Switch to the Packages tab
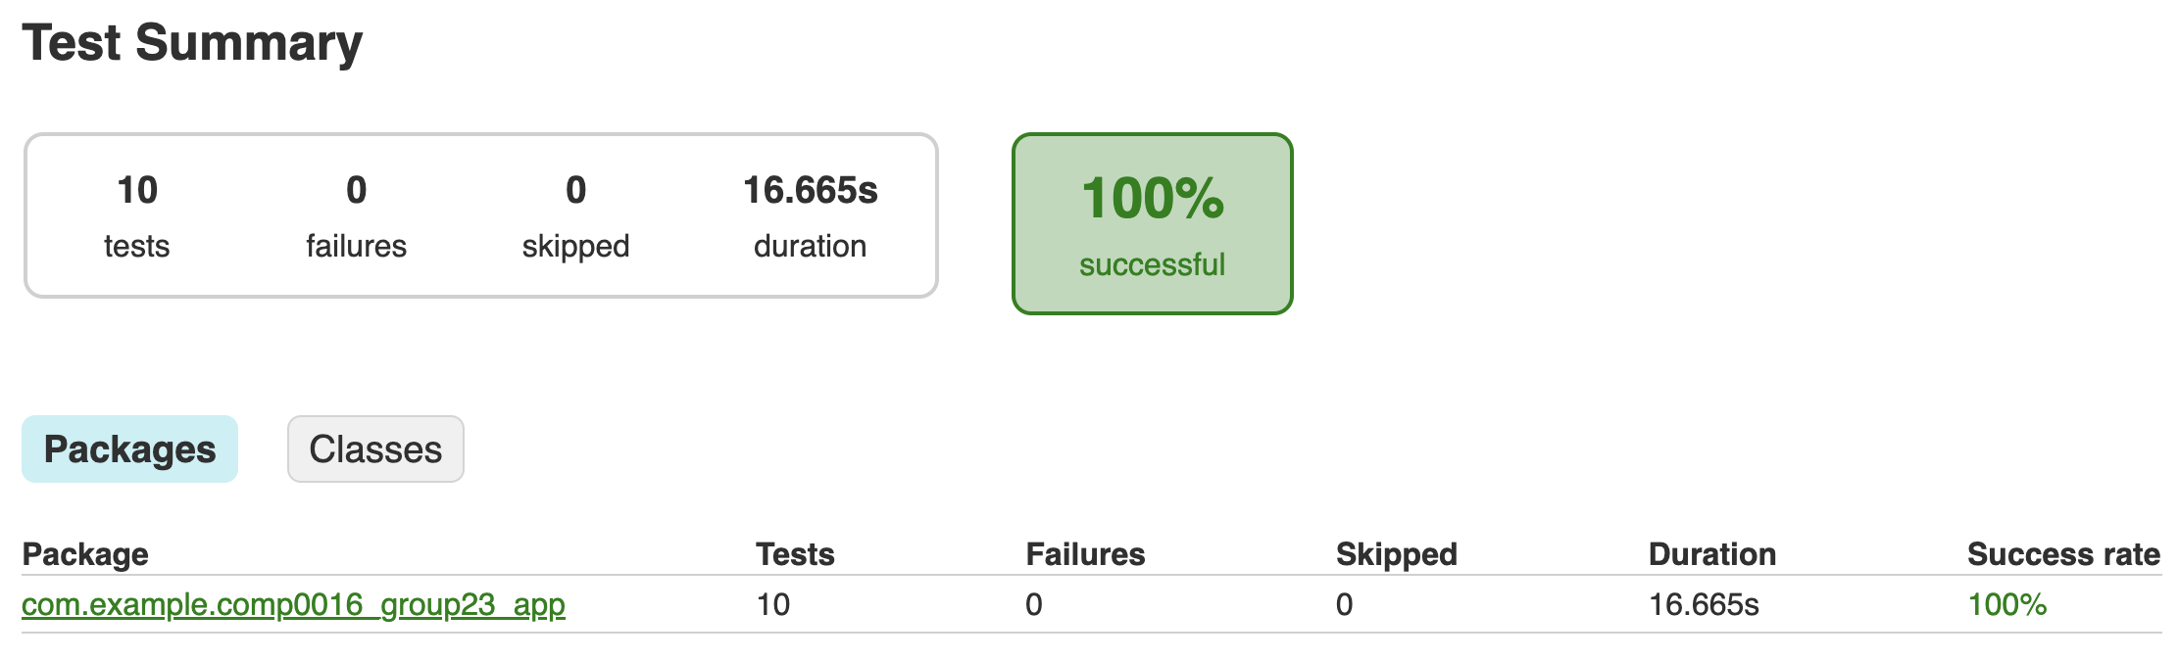The width and height of the screenshot is (2178, 660). 129,448
